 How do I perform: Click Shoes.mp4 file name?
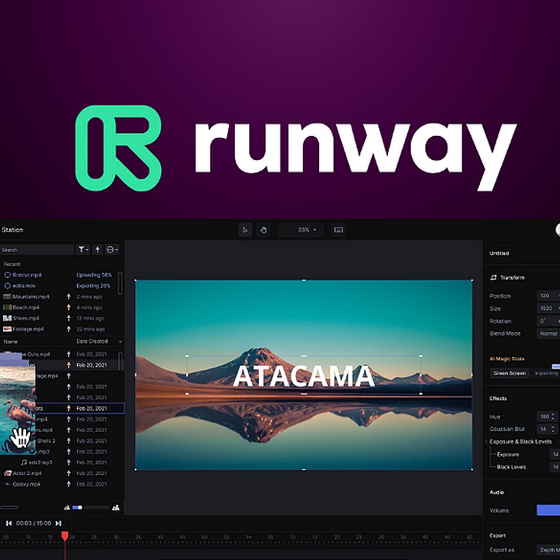[x=26, y=318]
